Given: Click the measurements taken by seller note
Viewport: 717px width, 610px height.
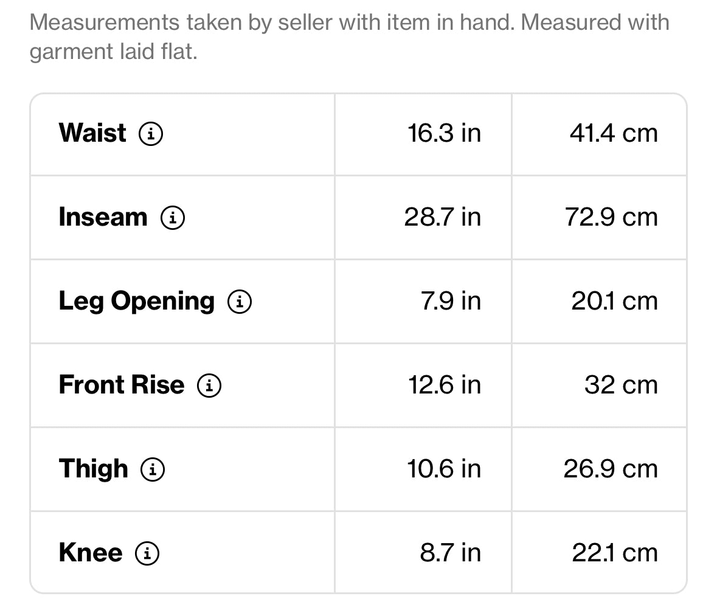Looking at the screenshot, I should pyautogui.click(x=349, y=37).
